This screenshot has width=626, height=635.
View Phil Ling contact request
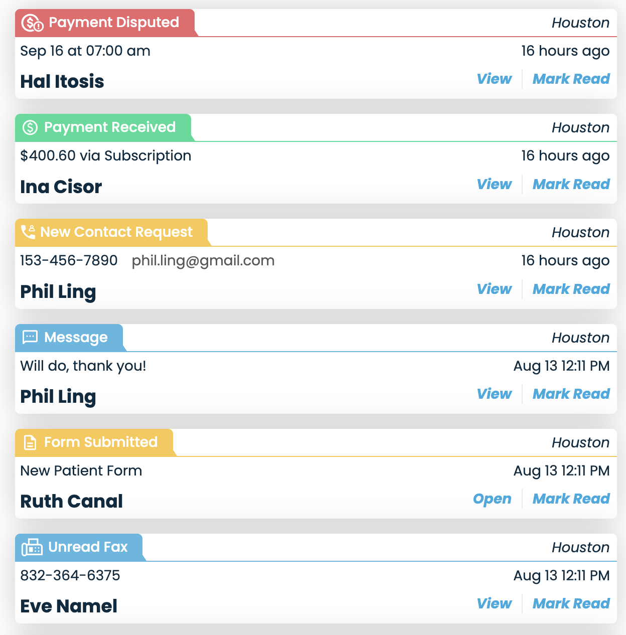click(x=494, y=289)
